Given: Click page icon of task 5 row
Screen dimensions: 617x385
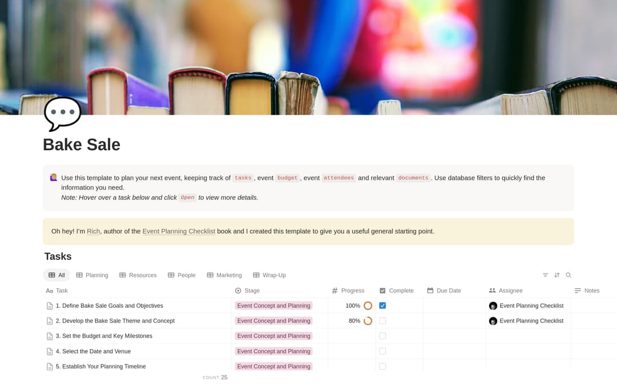Looking at the screenshot, I should (x=50, y=367).
